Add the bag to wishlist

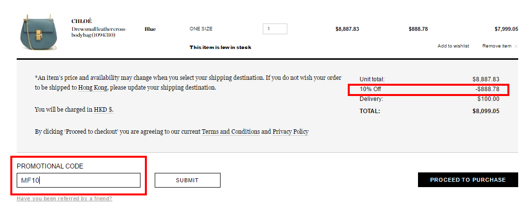(453, 46)
